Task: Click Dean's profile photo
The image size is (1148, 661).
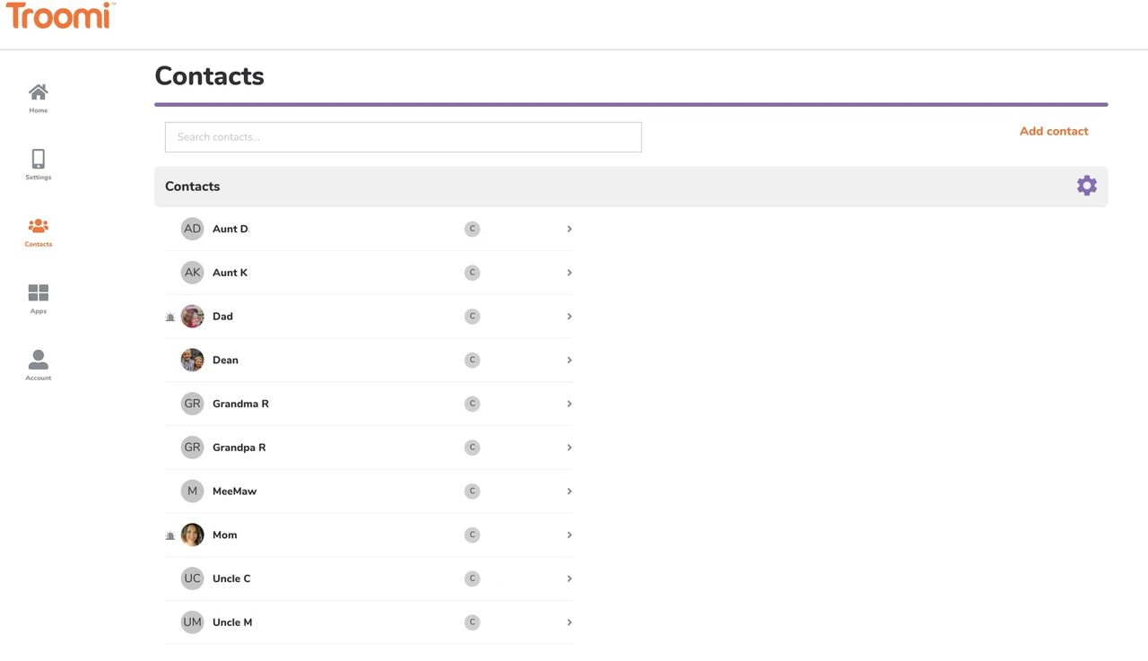Action: 192,360
